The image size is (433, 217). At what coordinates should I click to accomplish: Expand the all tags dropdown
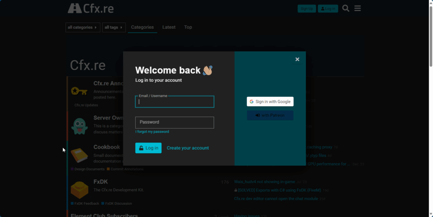[114, 27]
